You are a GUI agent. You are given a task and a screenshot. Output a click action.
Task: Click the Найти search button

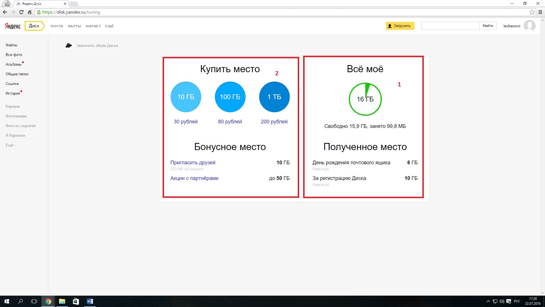(488, 26)
